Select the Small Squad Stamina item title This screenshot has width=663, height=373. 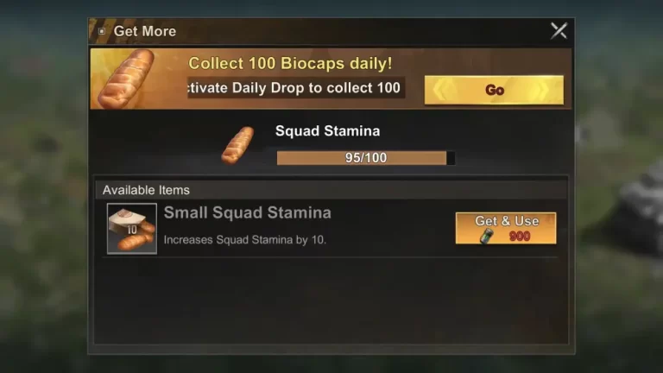tap(248, 212)
